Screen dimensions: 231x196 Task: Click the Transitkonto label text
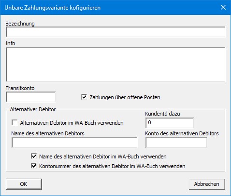20,88
